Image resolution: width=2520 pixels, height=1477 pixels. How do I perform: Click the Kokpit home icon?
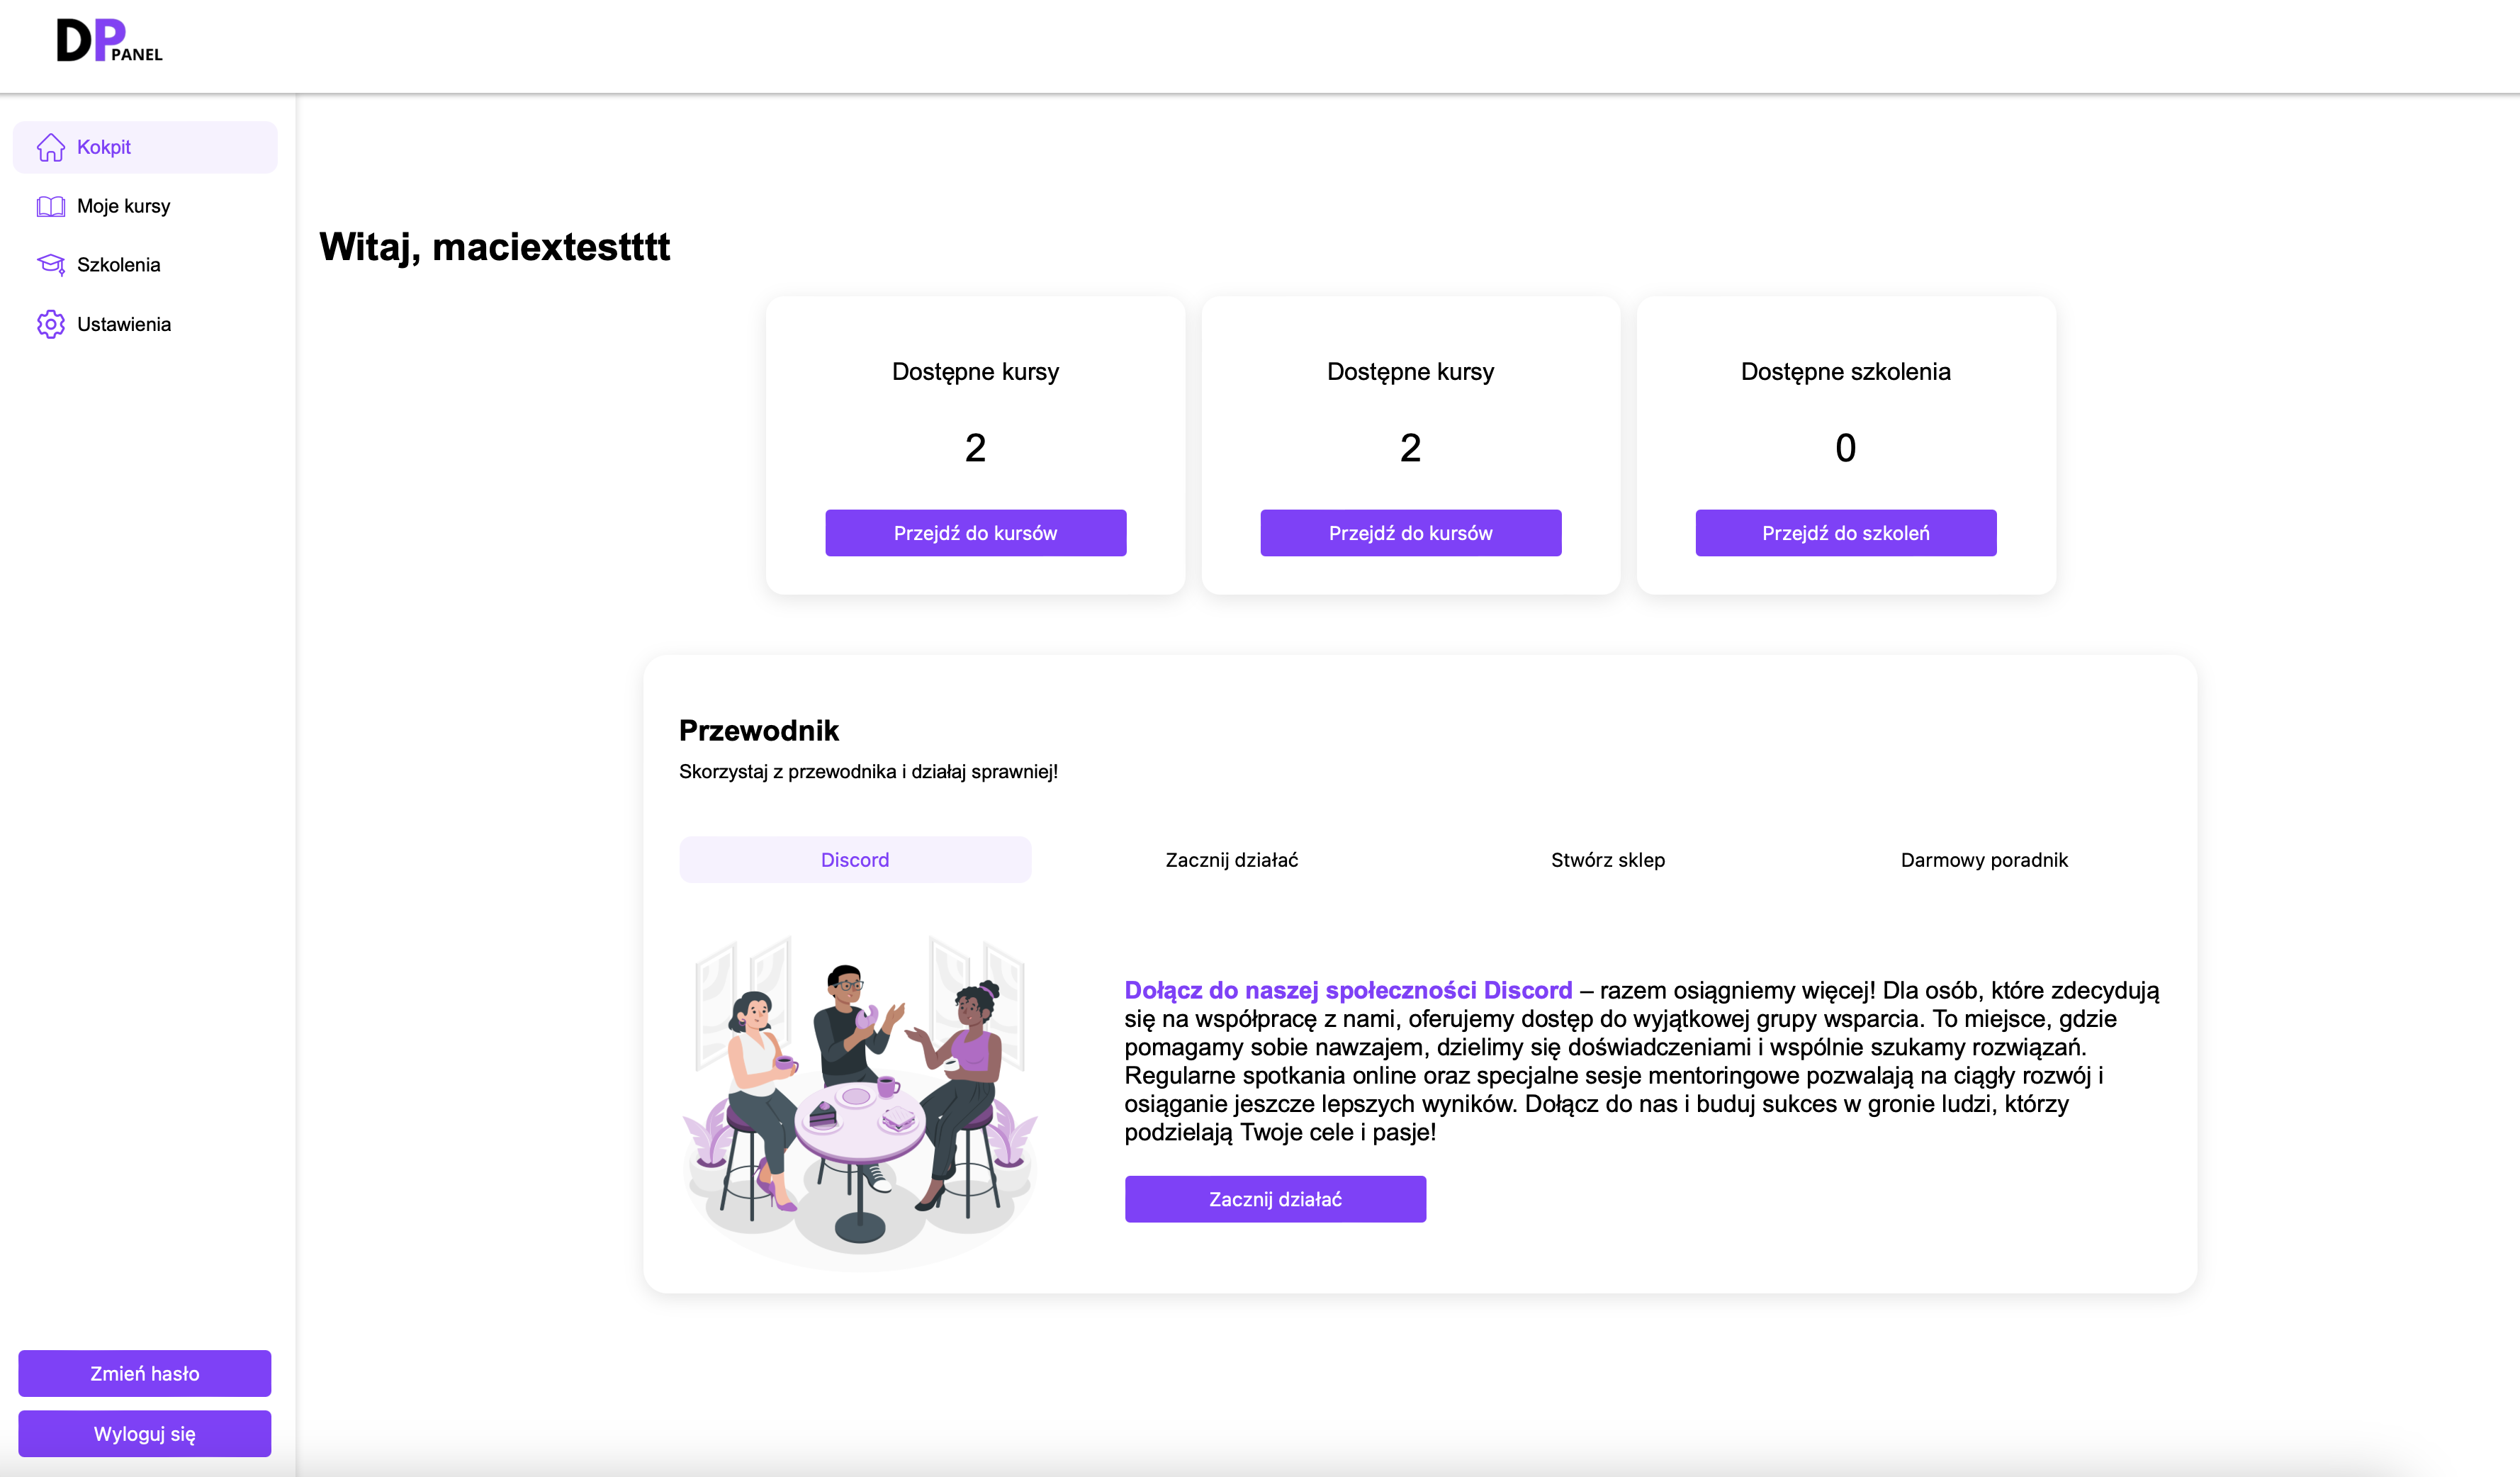51,147
